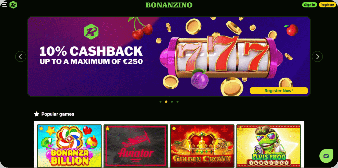Toggle favorite star on Golden Crown

point(174,129)
